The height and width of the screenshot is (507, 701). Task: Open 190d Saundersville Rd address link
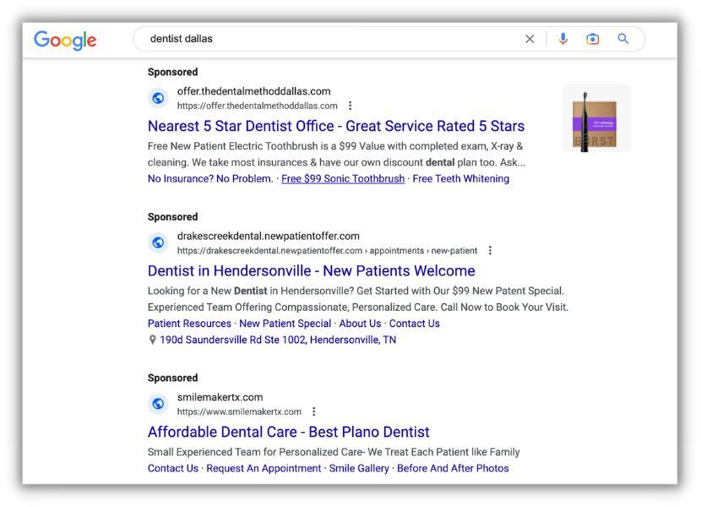click(278, 340)
